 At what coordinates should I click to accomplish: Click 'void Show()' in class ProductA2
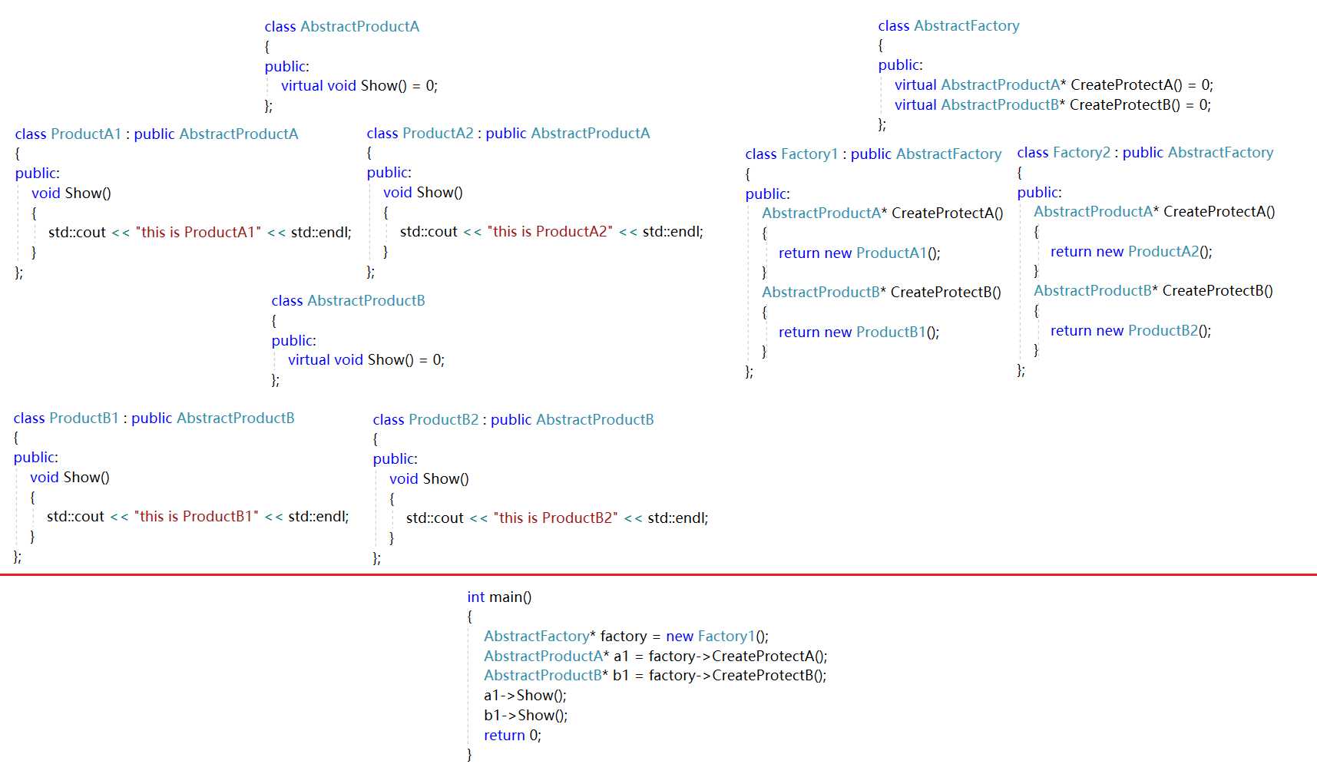[x=423, y=193]
